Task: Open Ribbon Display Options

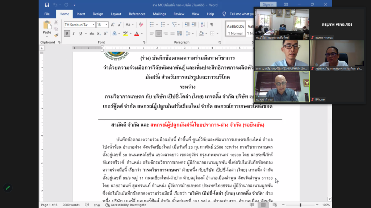Action: [286, 4]
